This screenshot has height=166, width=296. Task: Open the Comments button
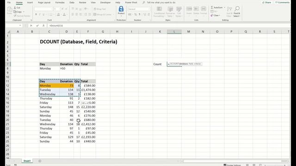(x=283, y=2)
